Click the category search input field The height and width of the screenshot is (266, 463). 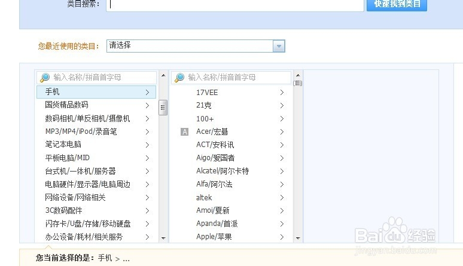pos(234,5)
